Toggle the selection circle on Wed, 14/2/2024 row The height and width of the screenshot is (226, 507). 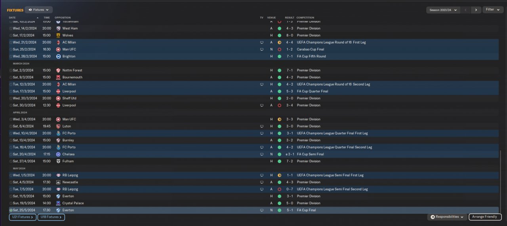[11, 28]
